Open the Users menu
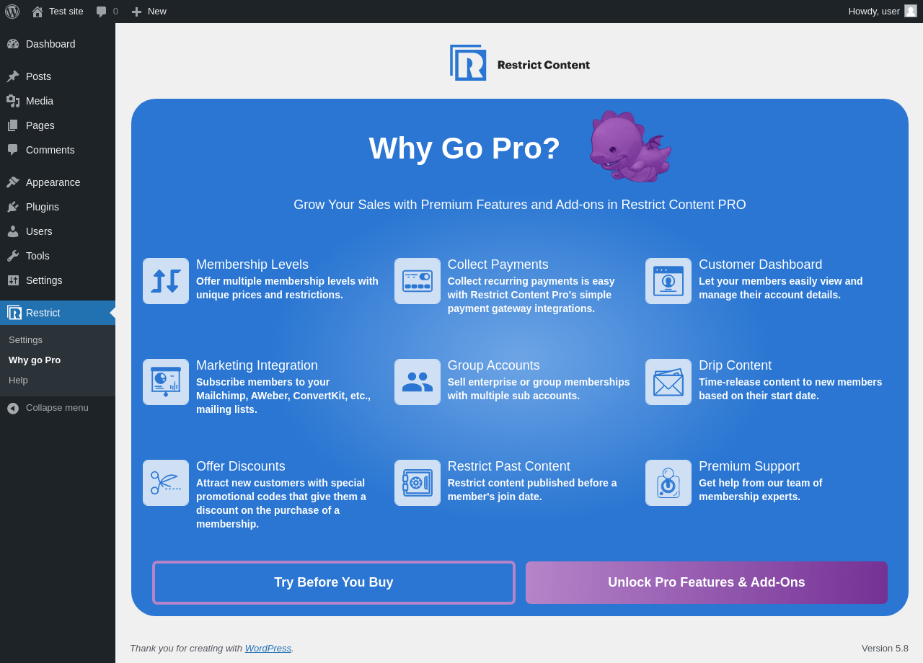This screenshot has height=663, width=923. click(58, 231)
